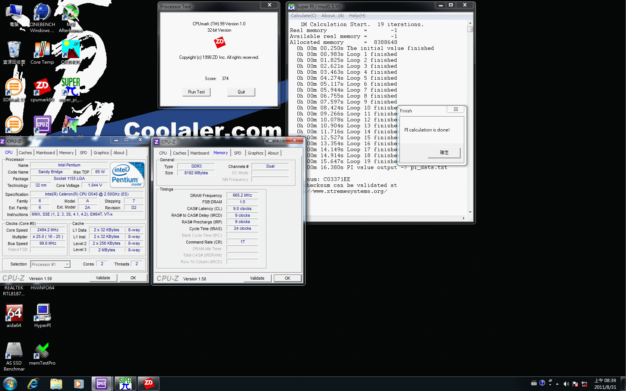This screenshot has height=391, width=626.
Task: Open the CPU-Z desktop shortcut icon
Action: click(x=42, y=125)
